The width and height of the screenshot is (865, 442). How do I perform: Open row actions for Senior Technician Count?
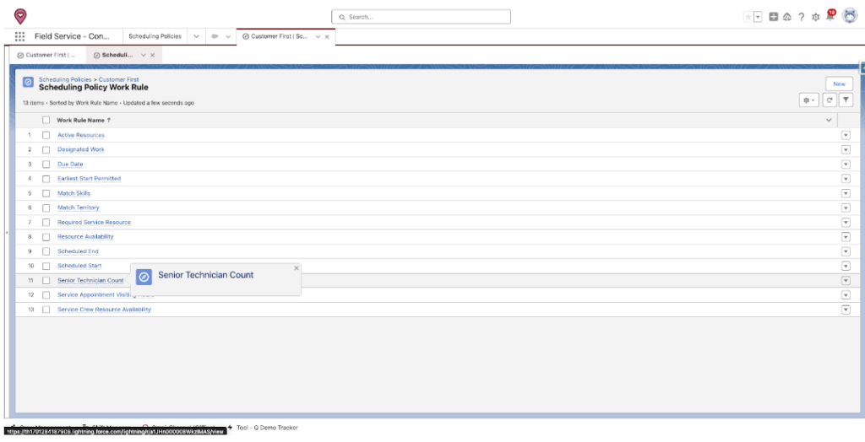click(x=845, y=281)
